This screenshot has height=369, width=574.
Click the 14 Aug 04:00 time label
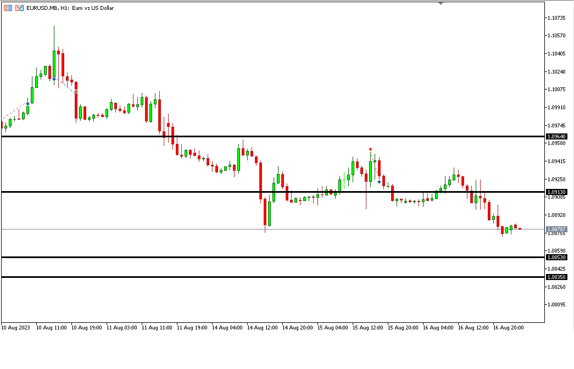click(227, 328)
